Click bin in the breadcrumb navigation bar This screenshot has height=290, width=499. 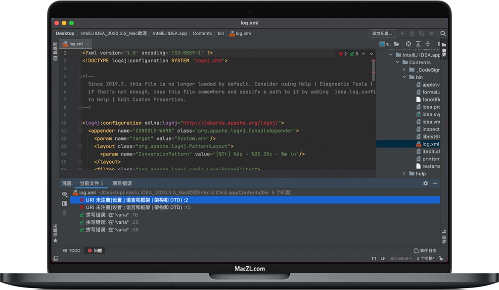pos(221,33)
